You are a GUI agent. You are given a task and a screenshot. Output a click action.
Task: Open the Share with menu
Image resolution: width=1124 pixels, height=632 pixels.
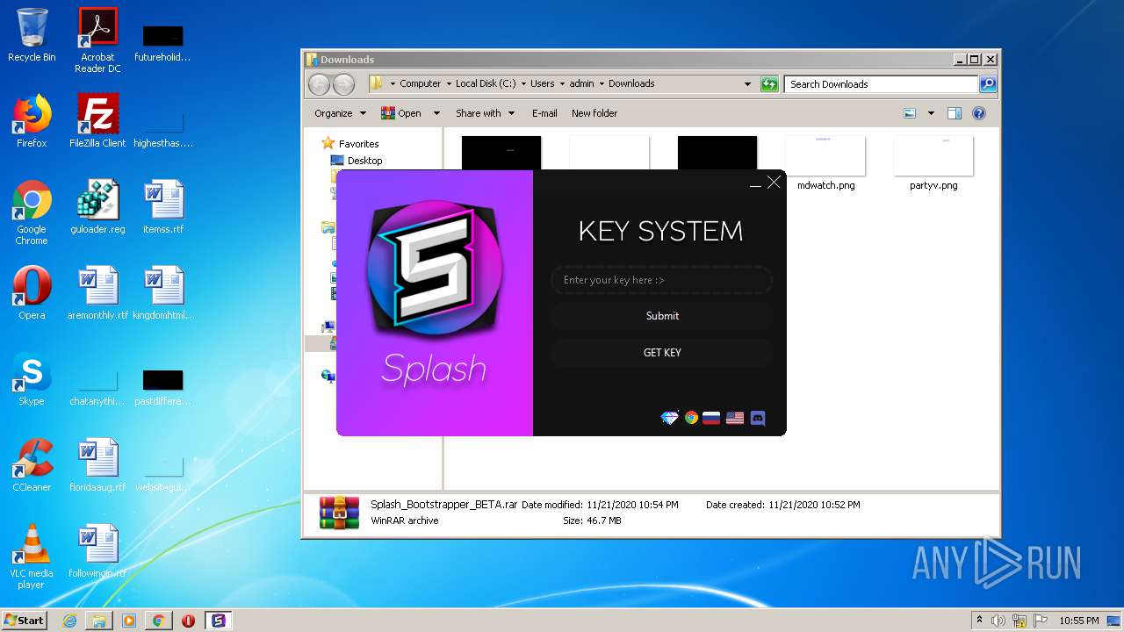(485, 113)
